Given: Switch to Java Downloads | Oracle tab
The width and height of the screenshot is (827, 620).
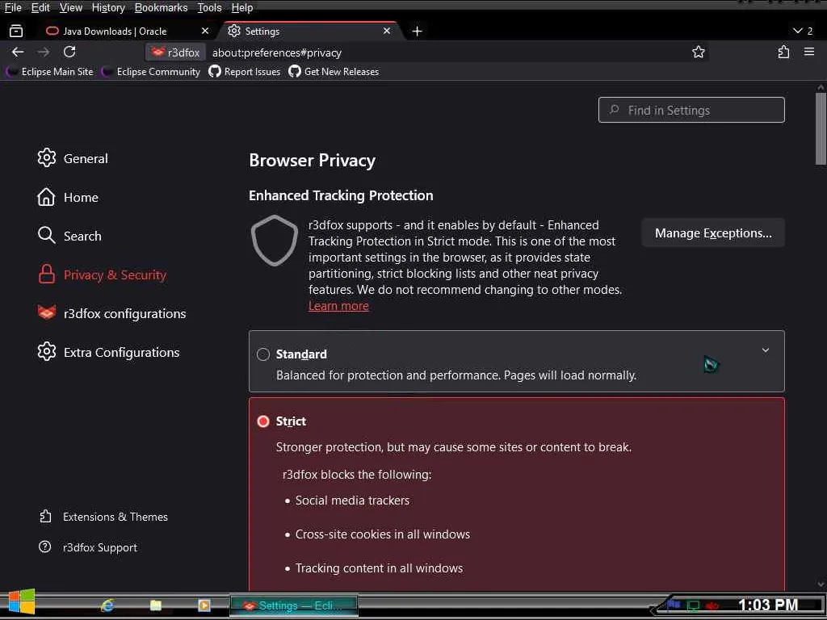Looking at the screenshot, I should click(128, 31).
